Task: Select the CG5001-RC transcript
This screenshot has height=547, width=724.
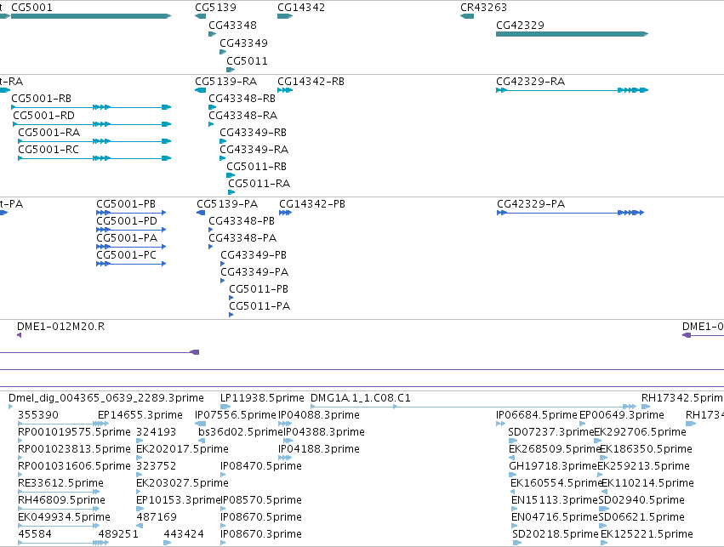Action: coord(94,158)
